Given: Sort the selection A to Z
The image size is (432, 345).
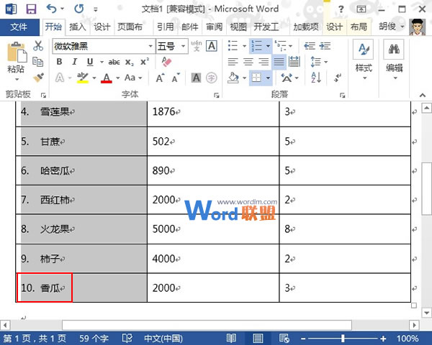Looking at the screenshot, I should pyautogui.click(x=316, y=78).
